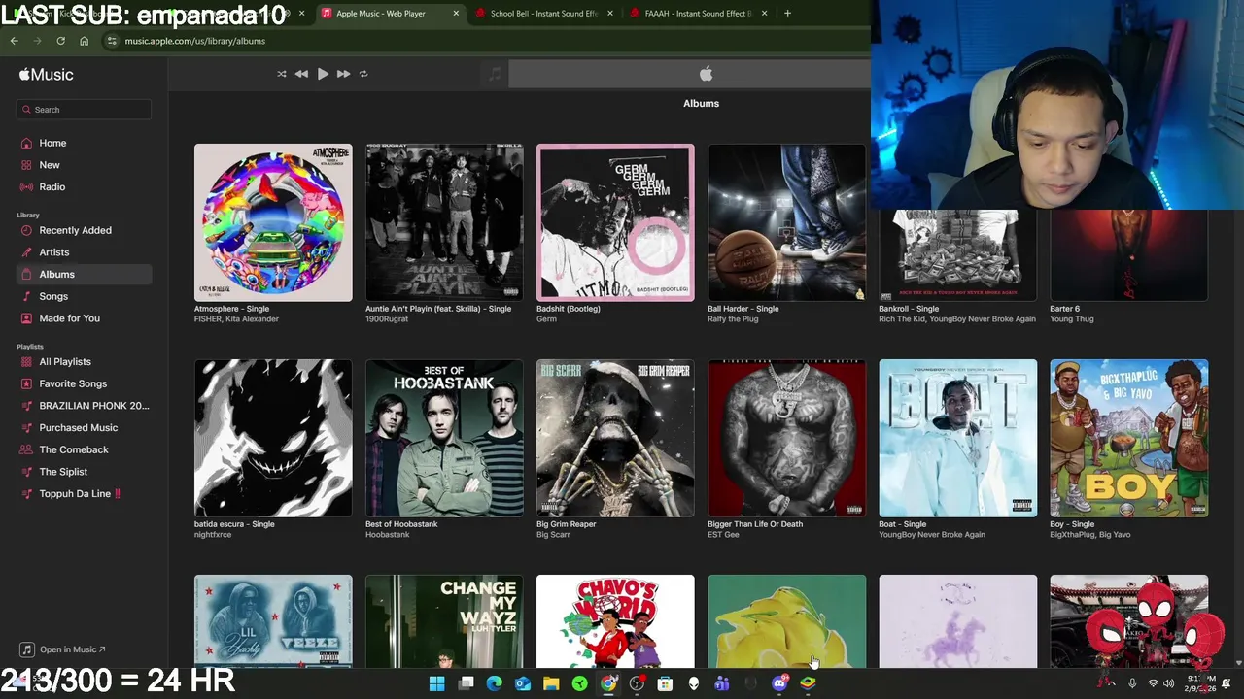
Task: Go back in the browser
Action: (x=14, y=41)
